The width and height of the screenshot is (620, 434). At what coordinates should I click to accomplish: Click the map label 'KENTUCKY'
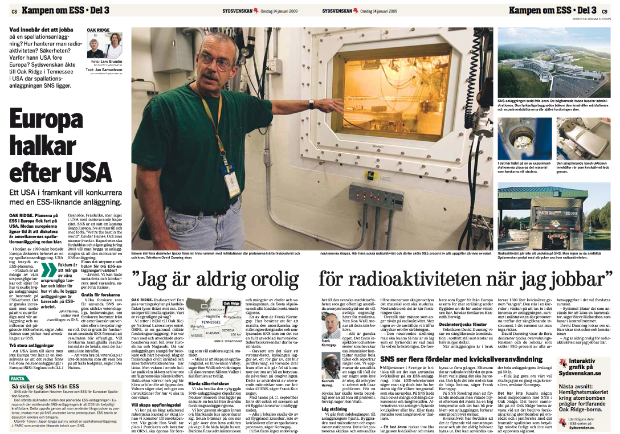click(217, 309)
